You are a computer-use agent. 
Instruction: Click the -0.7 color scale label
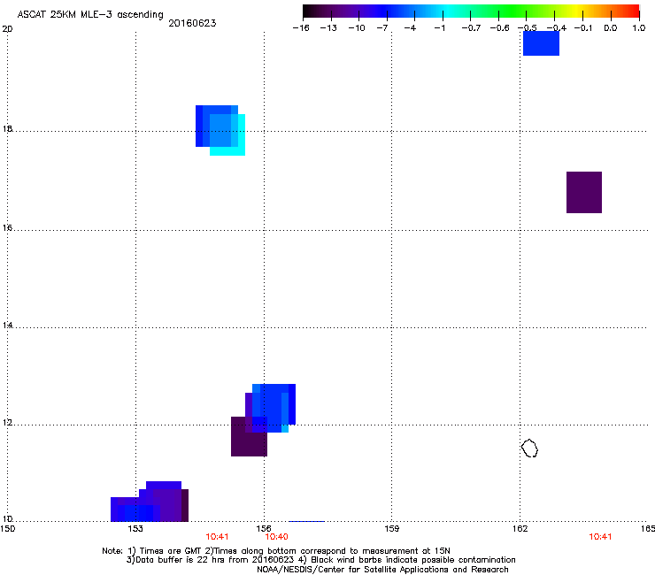[471, 28]
